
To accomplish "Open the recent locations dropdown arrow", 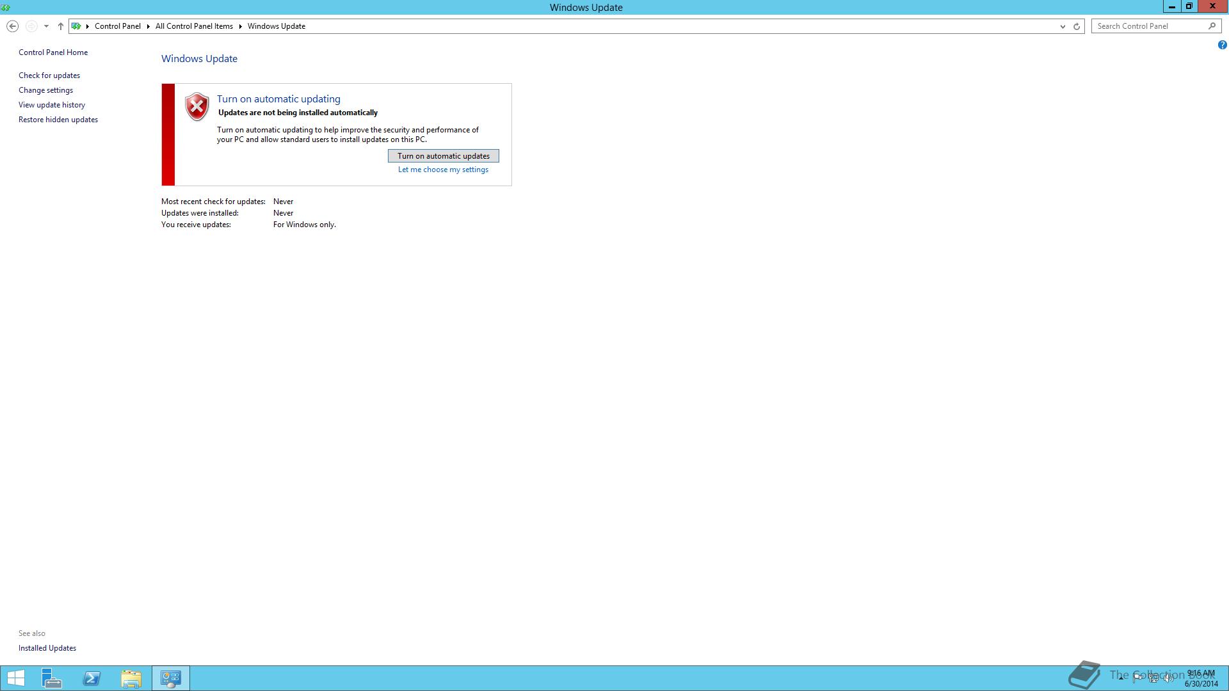I will (x=46, y=26).
